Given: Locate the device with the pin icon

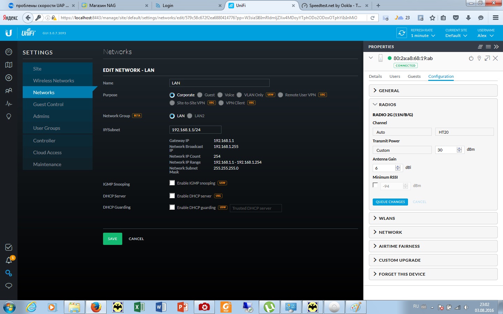Looking at the screenshot, I should [479, 58].
